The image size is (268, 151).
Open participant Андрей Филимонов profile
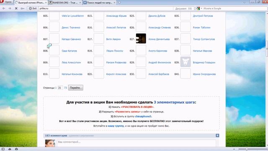tap(160, 62)
